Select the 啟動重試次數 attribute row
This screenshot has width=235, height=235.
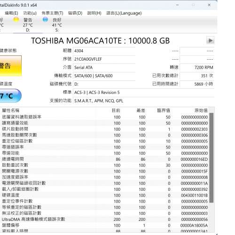click(x=105, y=165)
